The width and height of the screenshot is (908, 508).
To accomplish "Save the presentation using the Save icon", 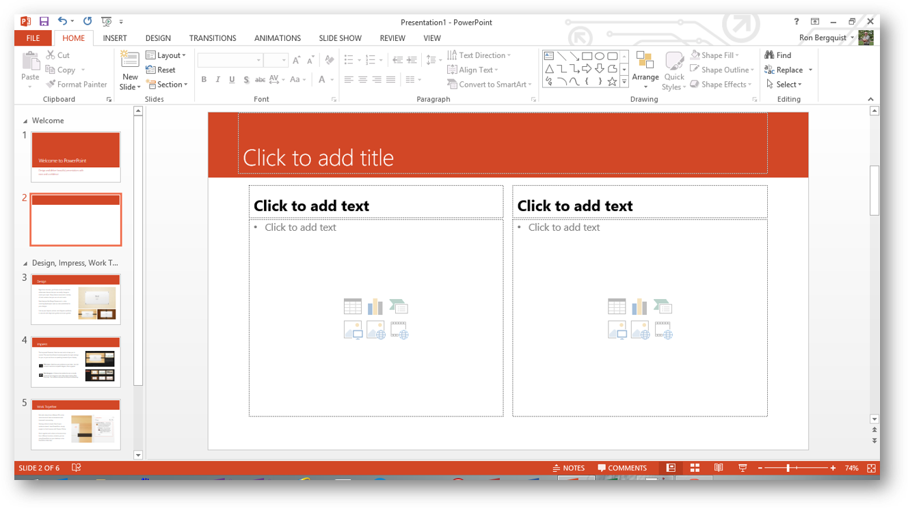I will (x=44, y=22).
